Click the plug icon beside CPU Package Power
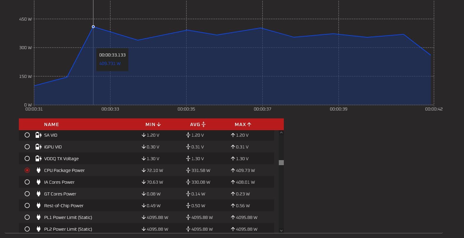The image size is (464, 238). pos(38,170)
